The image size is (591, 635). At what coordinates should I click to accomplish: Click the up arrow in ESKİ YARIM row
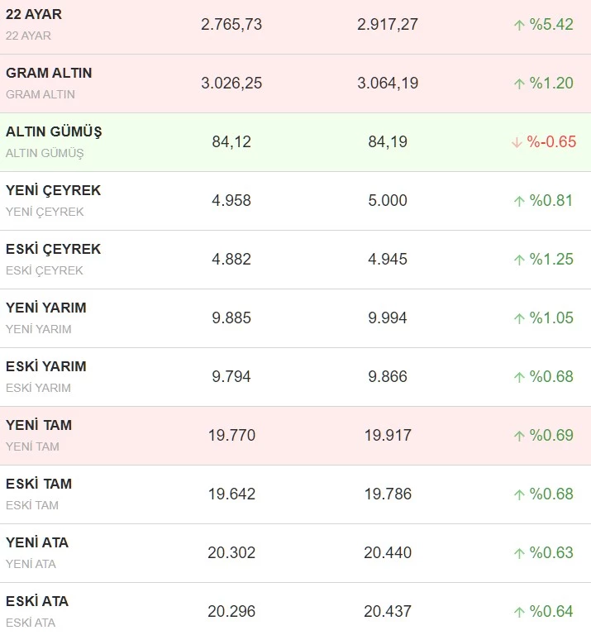[519, 377]
